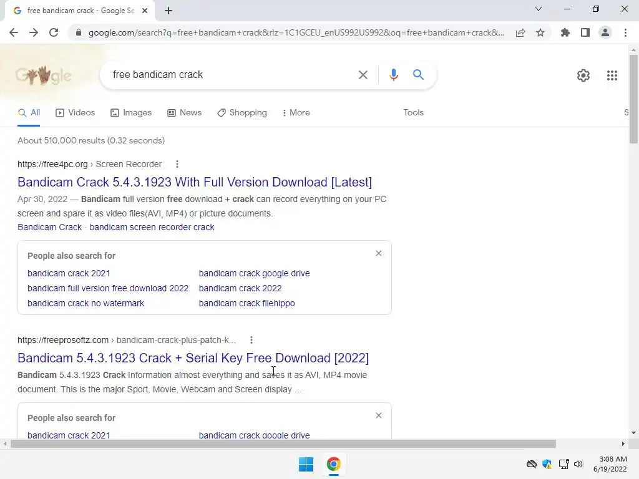This screenshot has height=479, width=639.
Task: Switch to the Videos tab
Action: click(76, 113)
